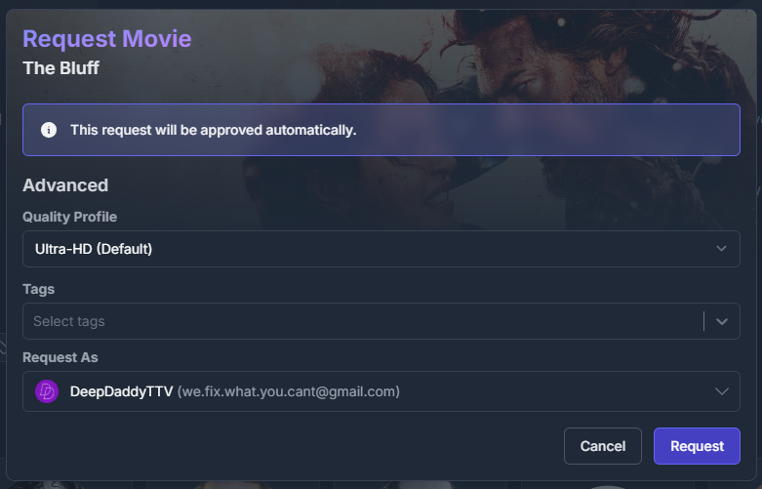
Task: Click The Bluff movie name
Action: [x=60, y=68]
